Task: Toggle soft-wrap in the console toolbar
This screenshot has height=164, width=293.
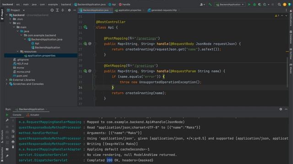Action: (x=13, y=132)
